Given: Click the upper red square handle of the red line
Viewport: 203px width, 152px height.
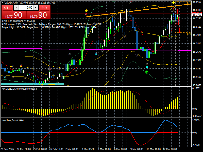Looking at the screenshot, I should [x=177, y=10].
